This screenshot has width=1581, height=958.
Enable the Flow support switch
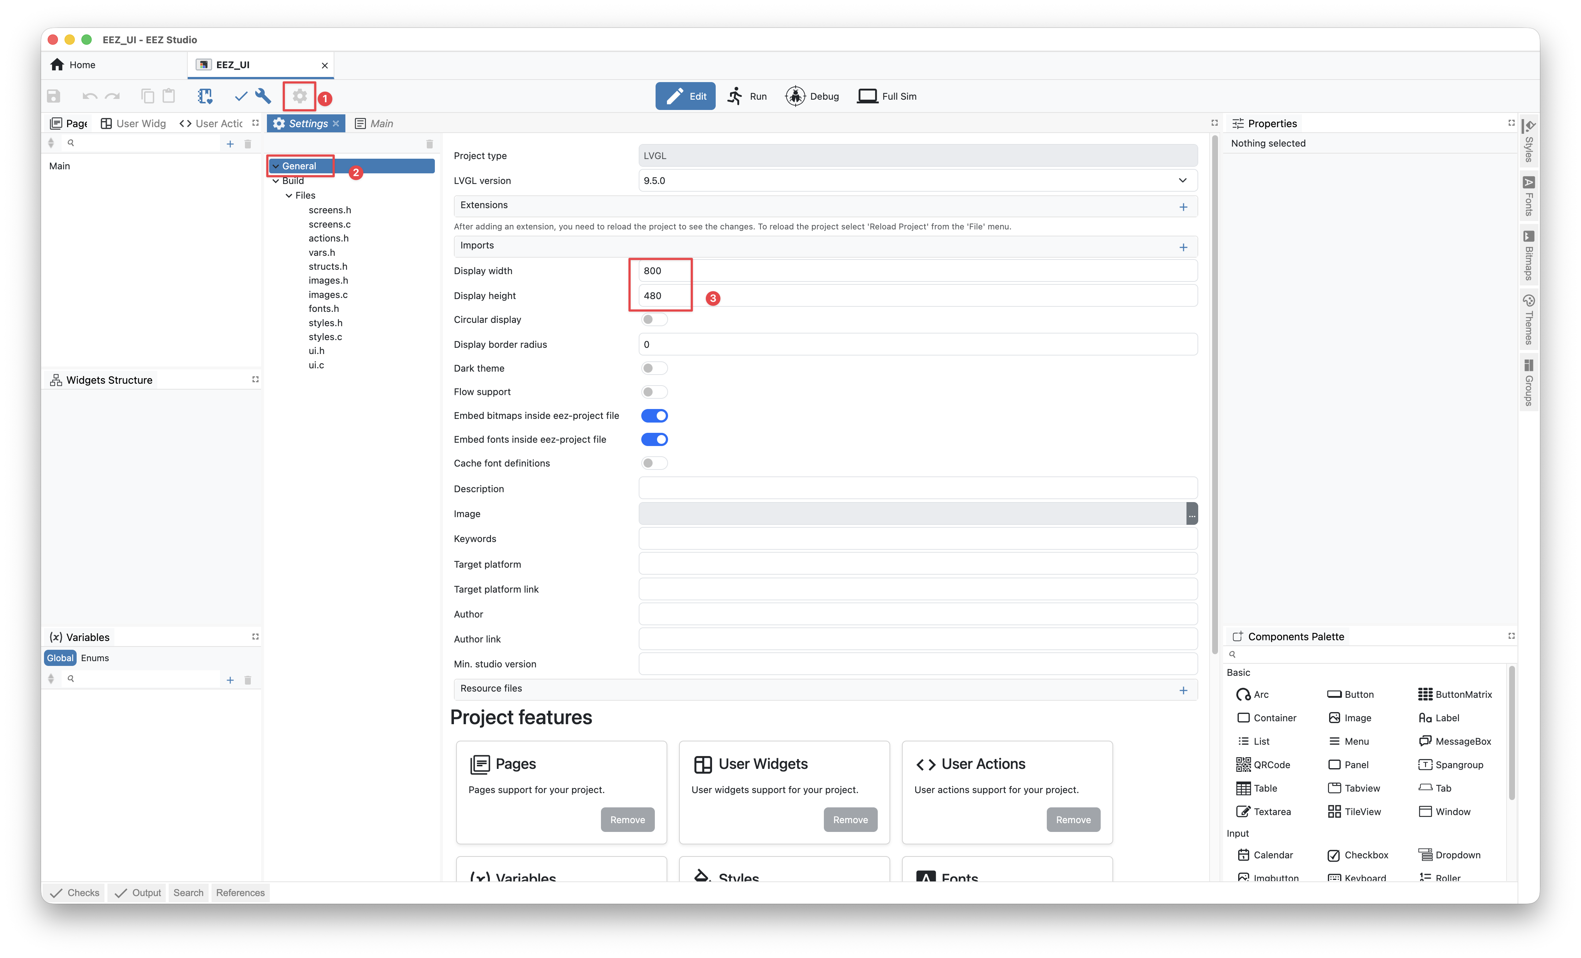click(x=654, y=392)
